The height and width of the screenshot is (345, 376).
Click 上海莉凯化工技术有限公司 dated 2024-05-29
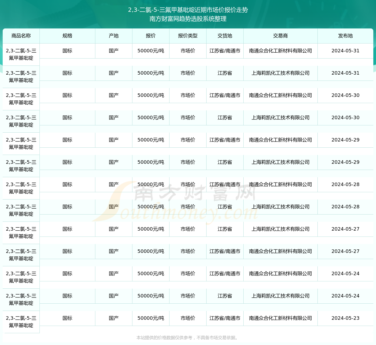[280, 162]
